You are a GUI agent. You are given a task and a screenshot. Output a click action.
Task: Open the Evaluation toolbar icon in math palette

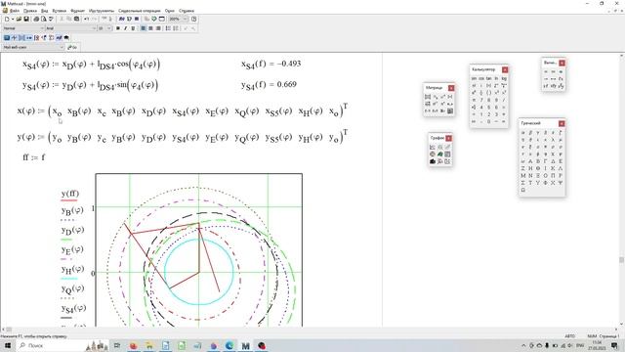(29, 38)
